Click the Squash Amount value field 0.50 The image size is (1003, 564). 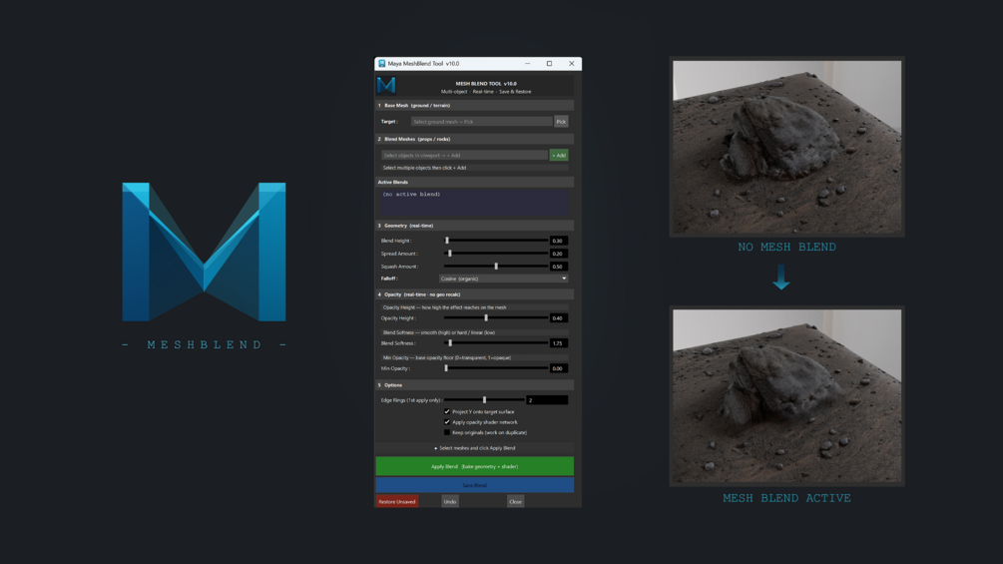[559, 266]
